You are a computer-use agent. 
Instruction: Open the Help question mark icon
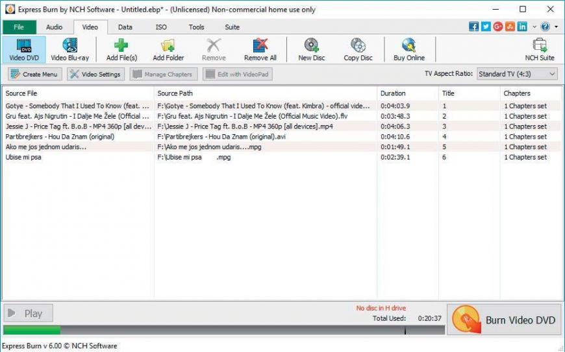click(545, 27)
